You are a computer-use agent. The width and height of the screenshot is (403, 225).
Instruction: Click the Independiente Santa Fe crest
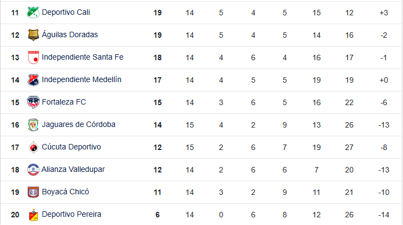point(33,57)
